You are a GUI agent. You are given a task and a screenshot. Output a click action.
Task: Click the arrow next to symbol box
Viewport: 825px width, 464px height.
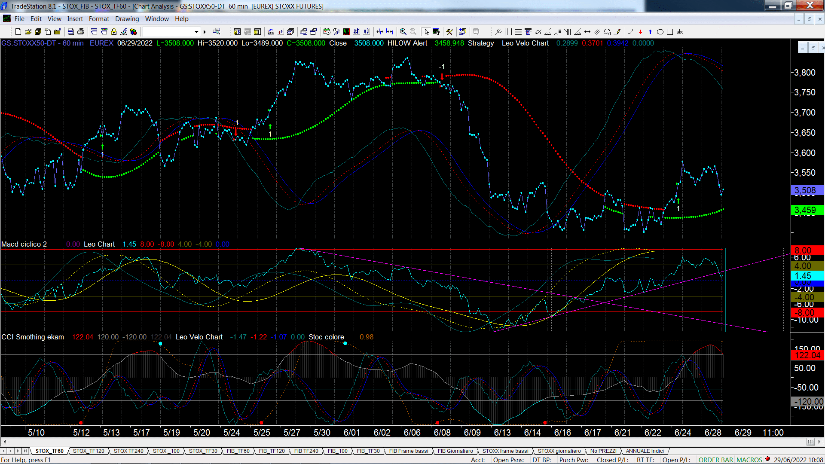tap(205, 32)
